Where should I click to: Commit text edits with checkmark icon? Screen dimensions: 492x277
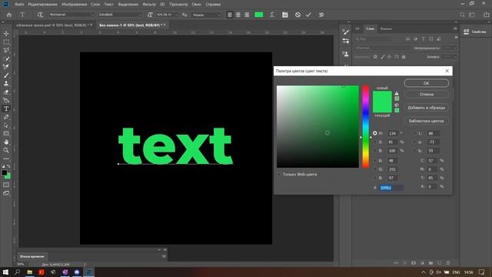click(x=308, y=15)
